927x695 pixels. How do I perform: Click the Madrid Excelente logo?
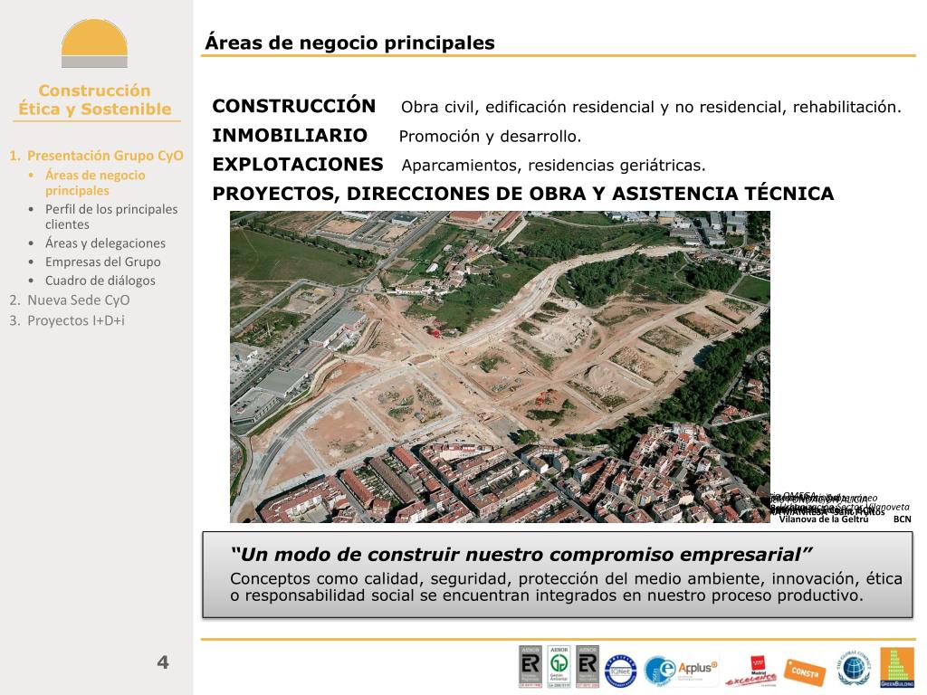pos(750,672)
